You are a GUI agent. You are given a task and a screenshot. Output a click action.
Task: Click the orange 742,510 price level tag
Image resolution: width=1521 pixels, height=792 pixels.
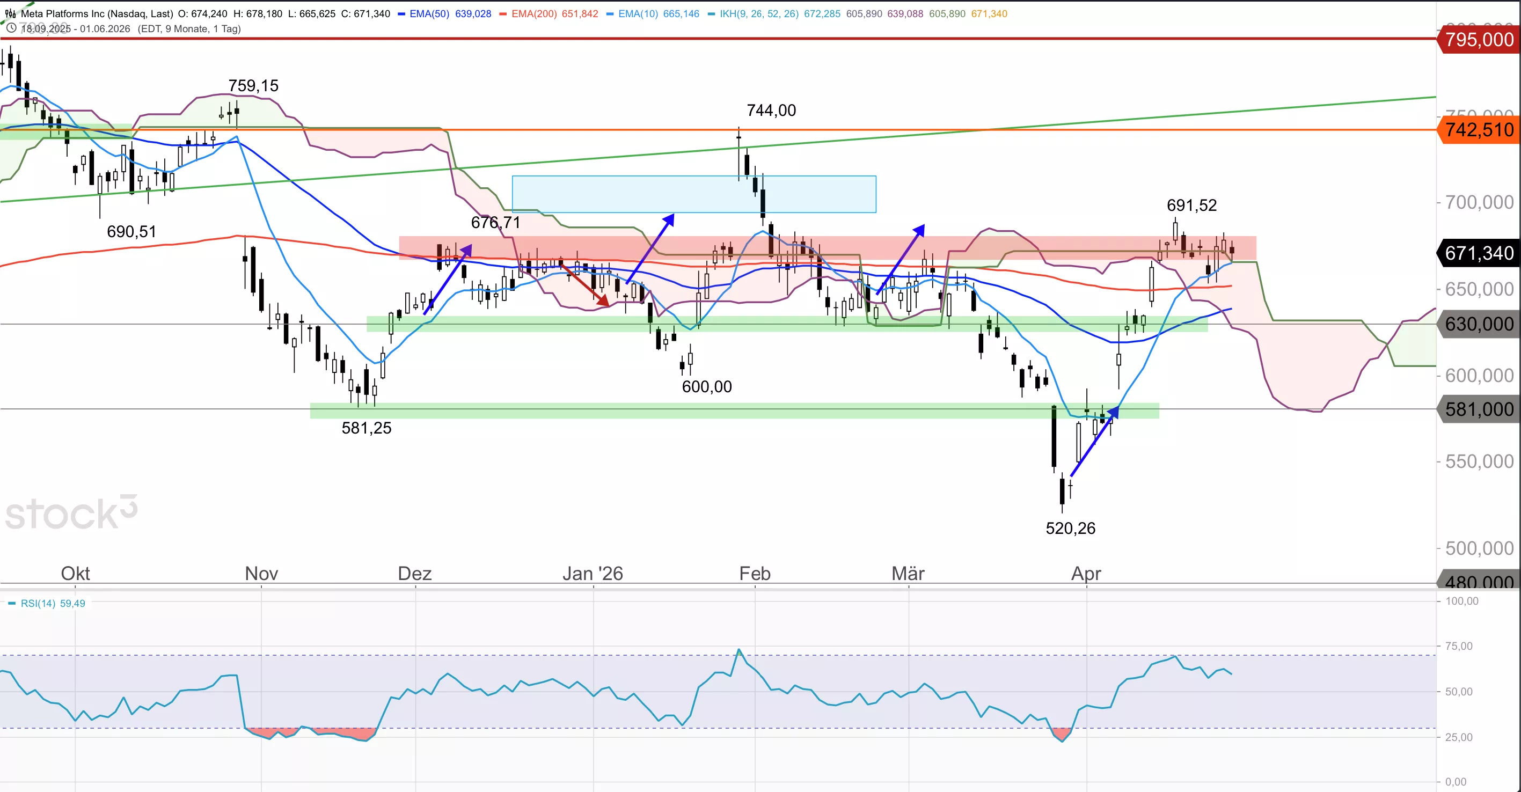(1478, 130)
